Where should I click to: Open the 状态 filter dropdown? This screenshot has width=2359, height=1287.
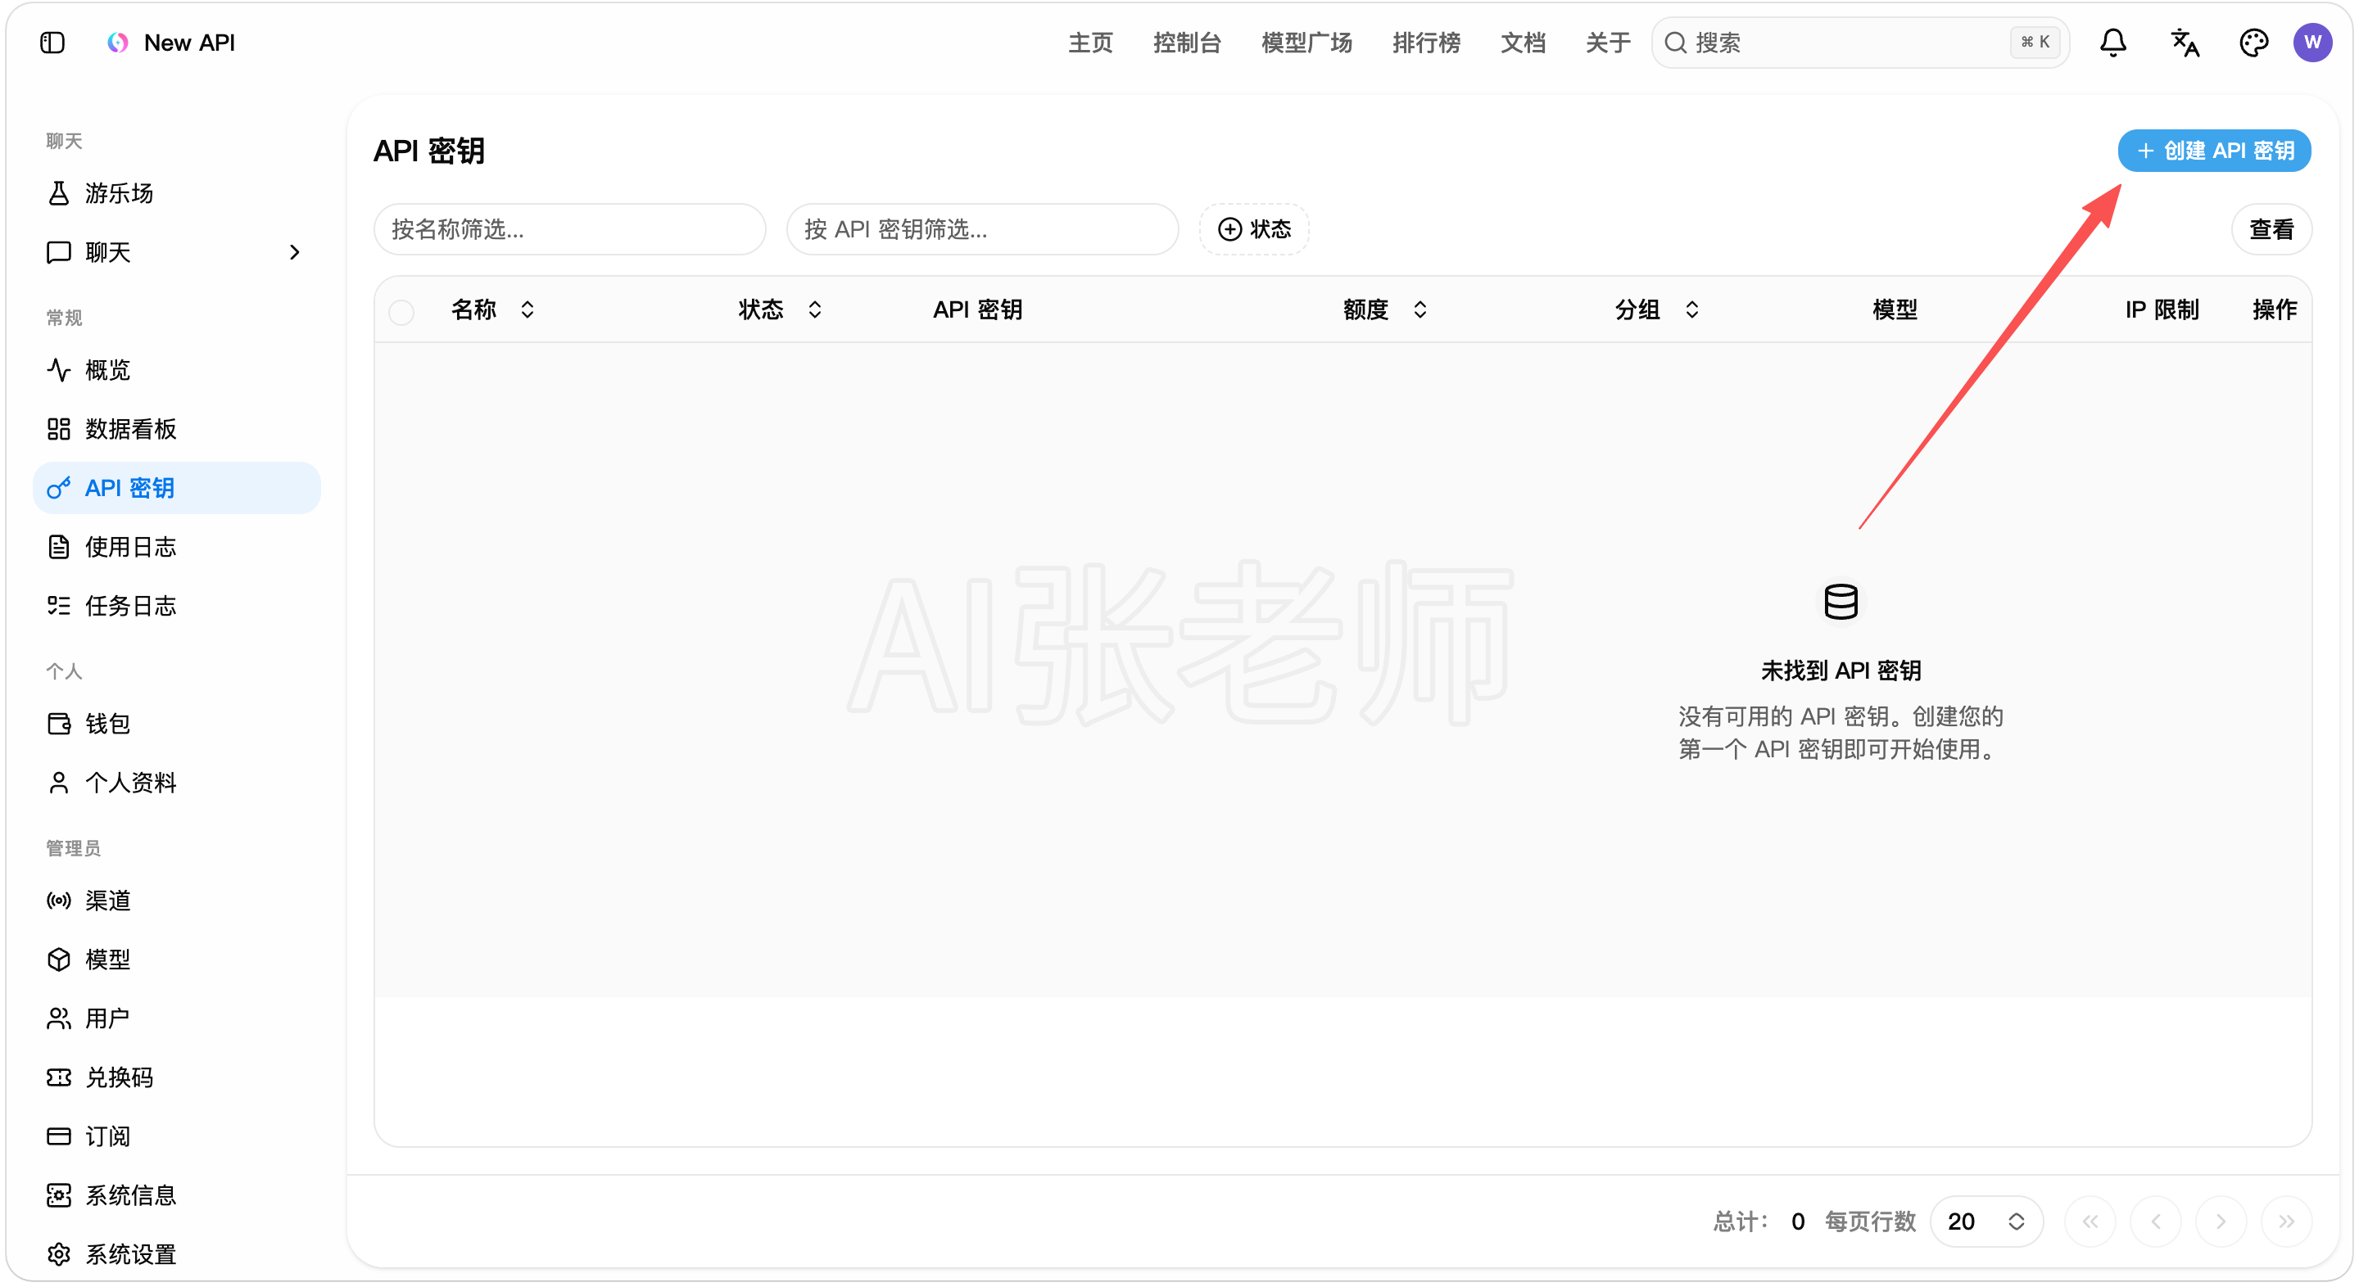[1254, 229]
